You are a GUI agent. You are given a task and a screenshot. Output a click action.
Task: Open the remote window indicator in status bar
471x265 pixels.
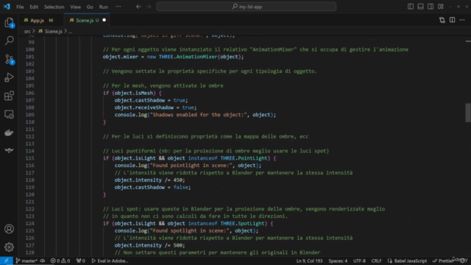pos(7,261)
